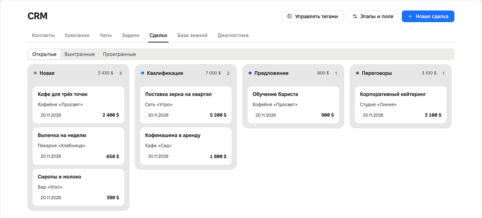Click the count badge 2 in Квалификация
The width and height of the screenshot is (482, 218).
click(228, 73)
